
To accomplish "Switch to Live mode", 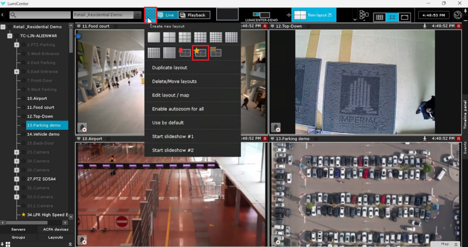I will point(167,15).
